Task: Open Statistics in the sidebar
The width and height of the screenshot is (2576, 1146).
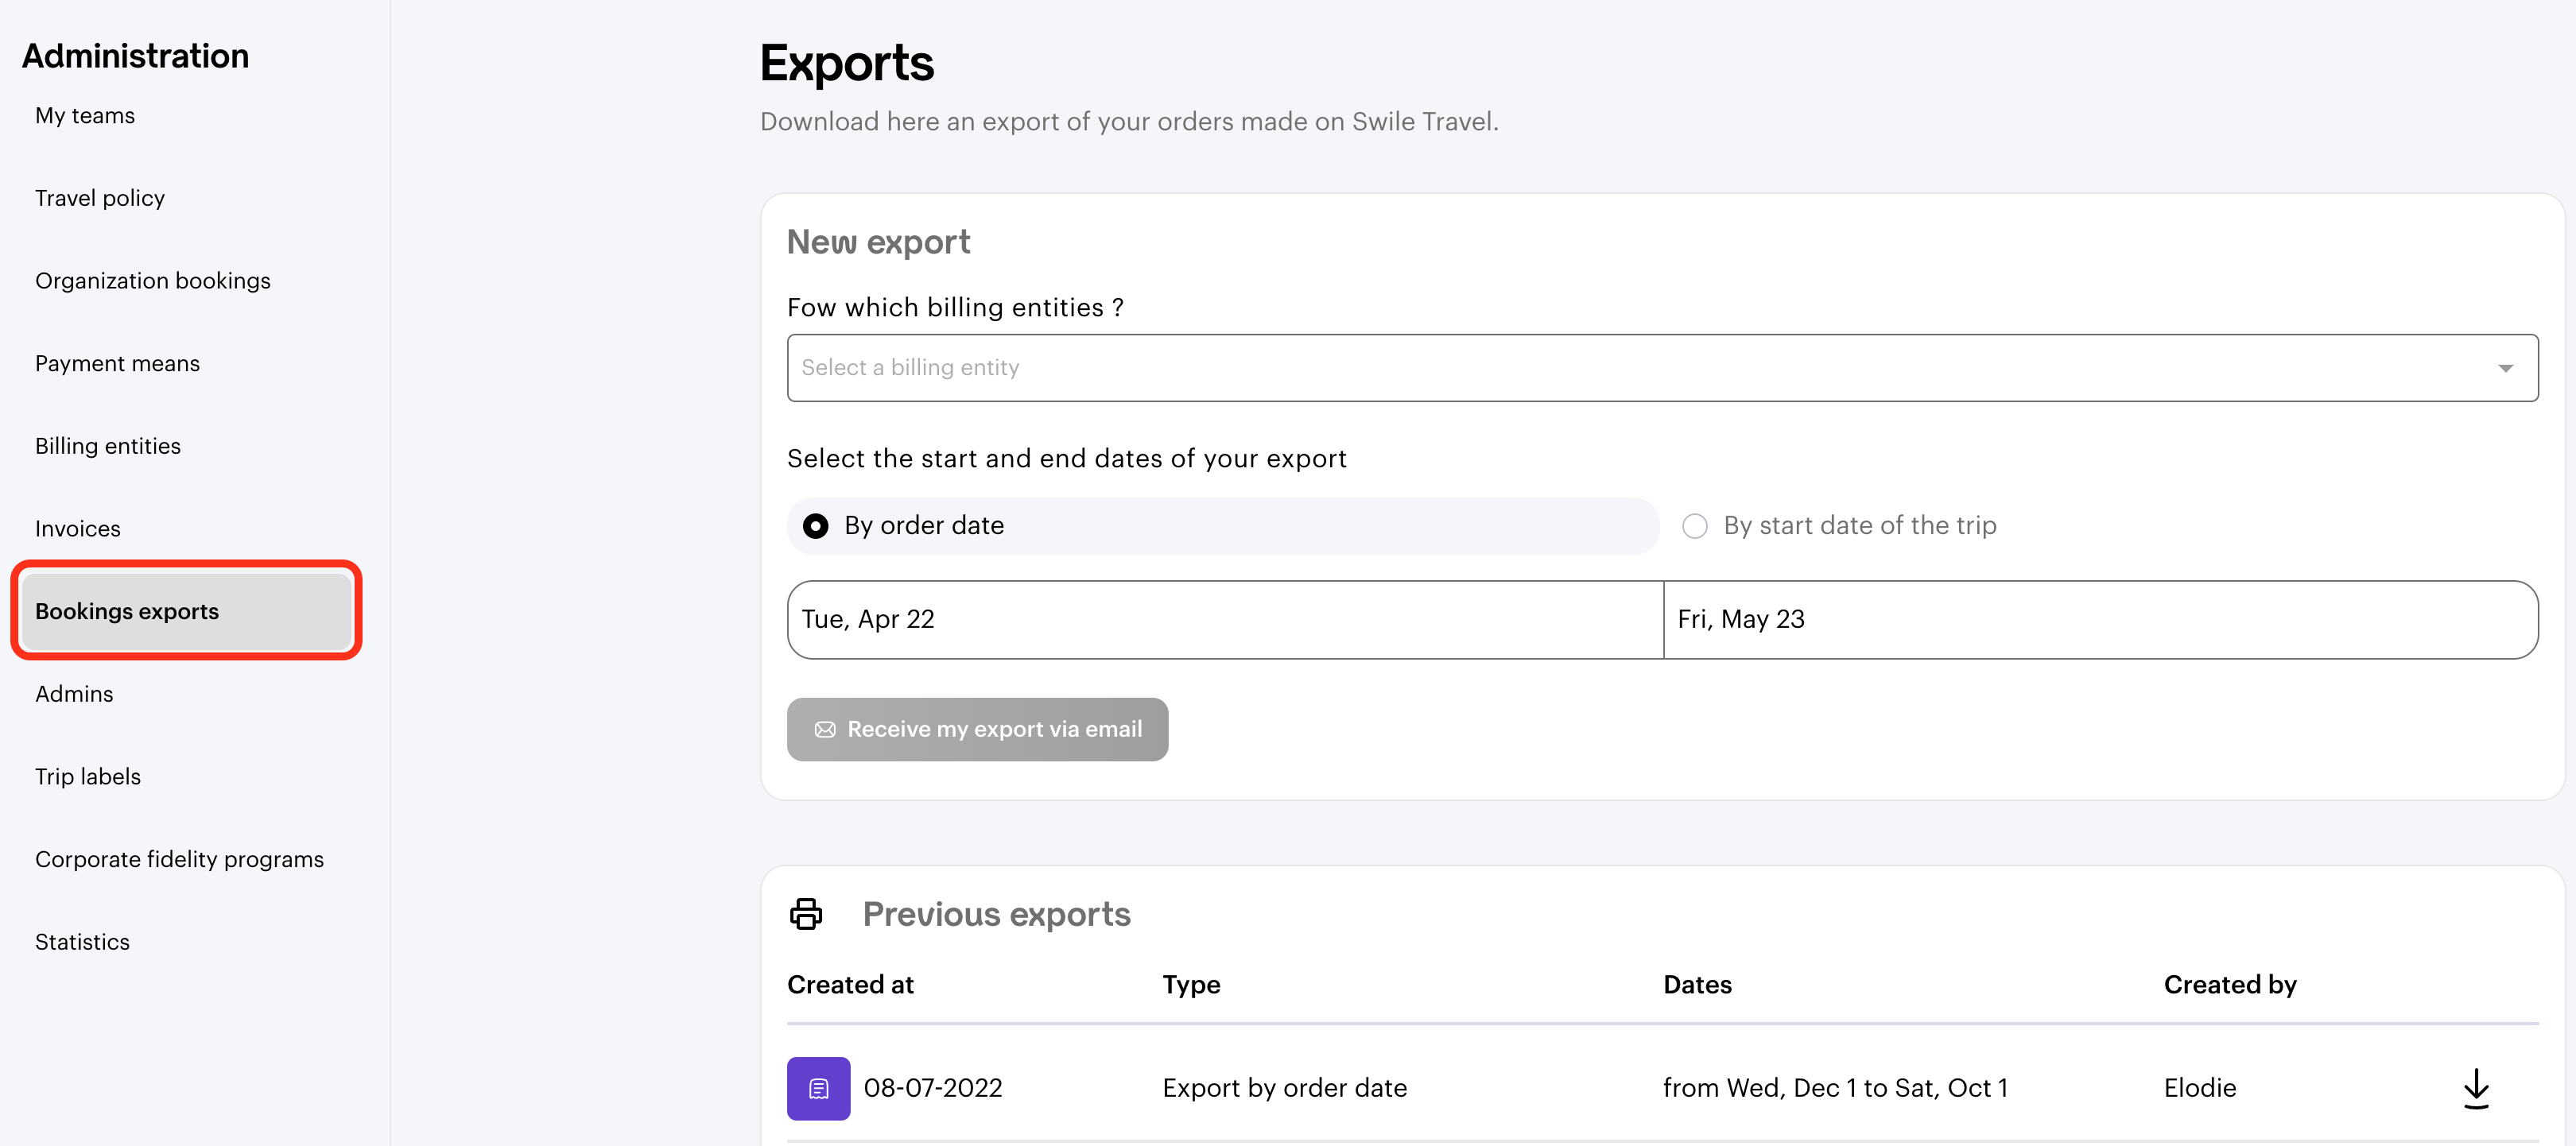Action: (x=83, y=942)
